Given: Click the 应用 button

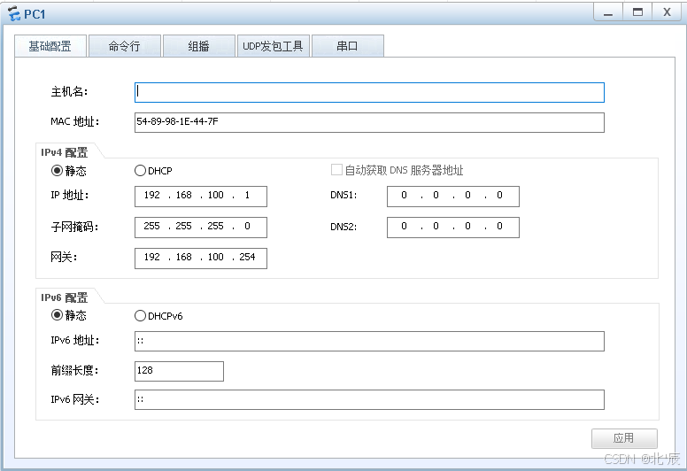Looking at the screenshot, I should pyautogui.click(x=624, y=438).
